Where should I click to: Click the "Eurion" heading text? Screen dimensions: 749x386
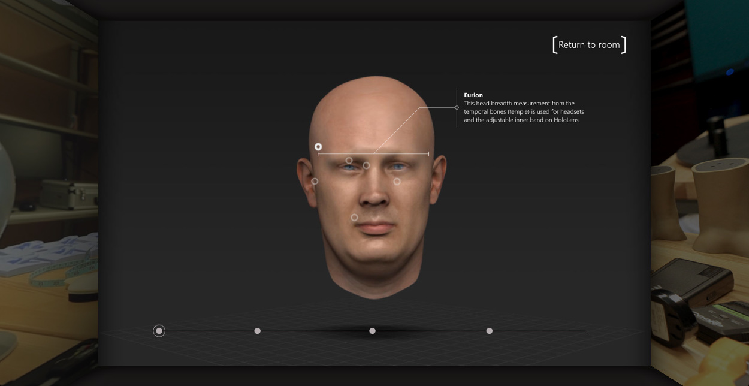click(x=473, y=95)
